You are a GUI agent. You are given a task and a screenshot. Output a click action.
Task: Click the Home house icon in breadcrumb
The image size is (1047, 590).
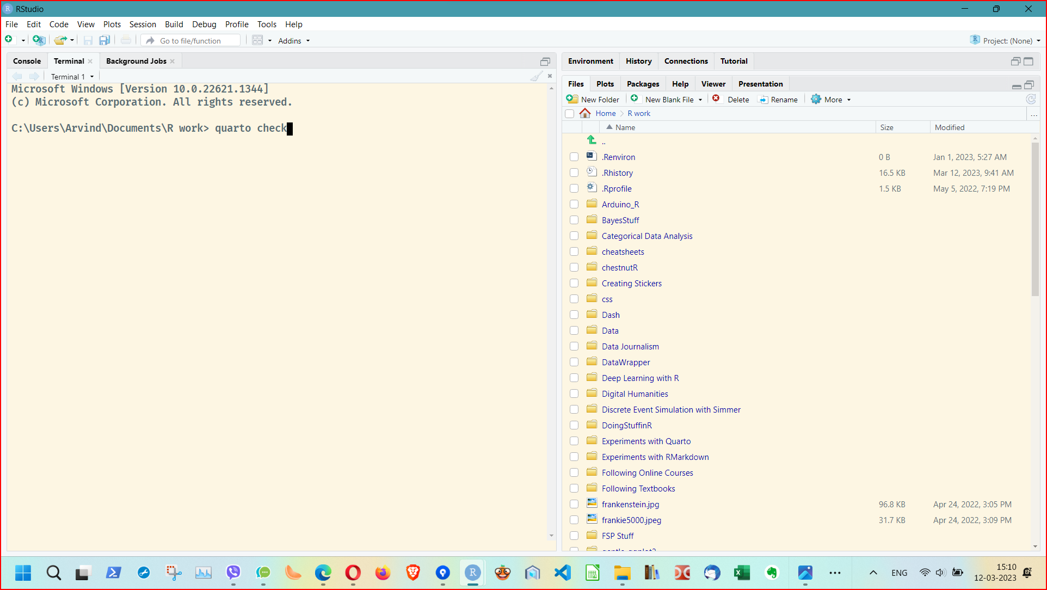coord(585,113)
